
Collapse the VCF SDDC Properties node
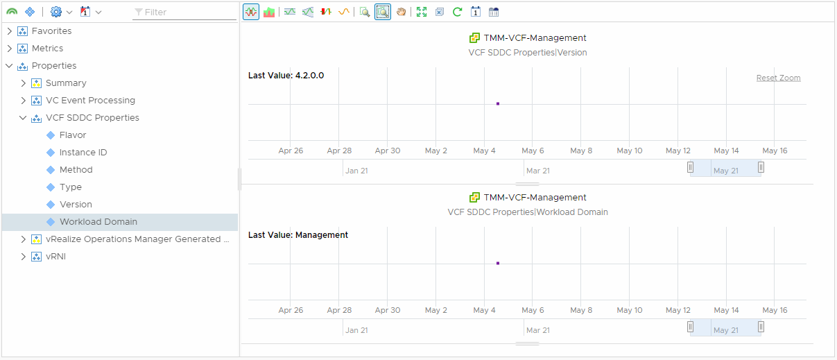[24, 118]
